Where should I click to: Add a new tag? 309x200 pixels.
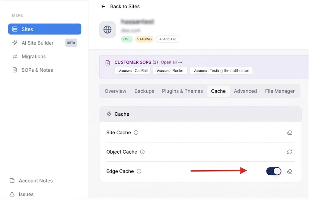pos(167,39)
